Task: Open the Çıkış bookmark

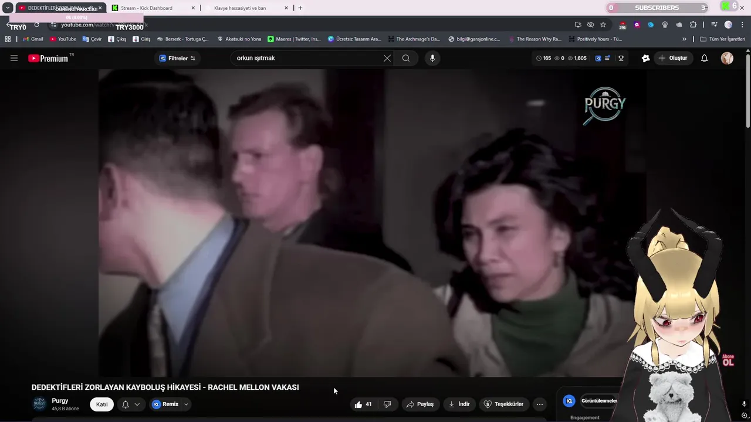Action: pos(117,39)
